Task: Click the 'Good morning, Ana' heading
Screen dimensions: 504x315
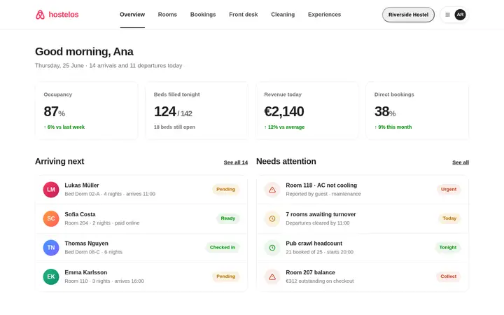Action: click(x=84, y=51)
